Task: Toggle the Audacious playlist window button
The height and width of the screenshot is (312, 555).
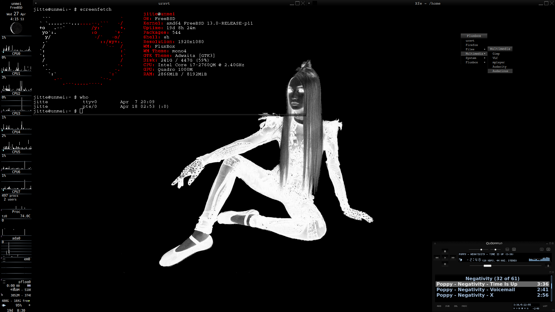Action: 514,249
